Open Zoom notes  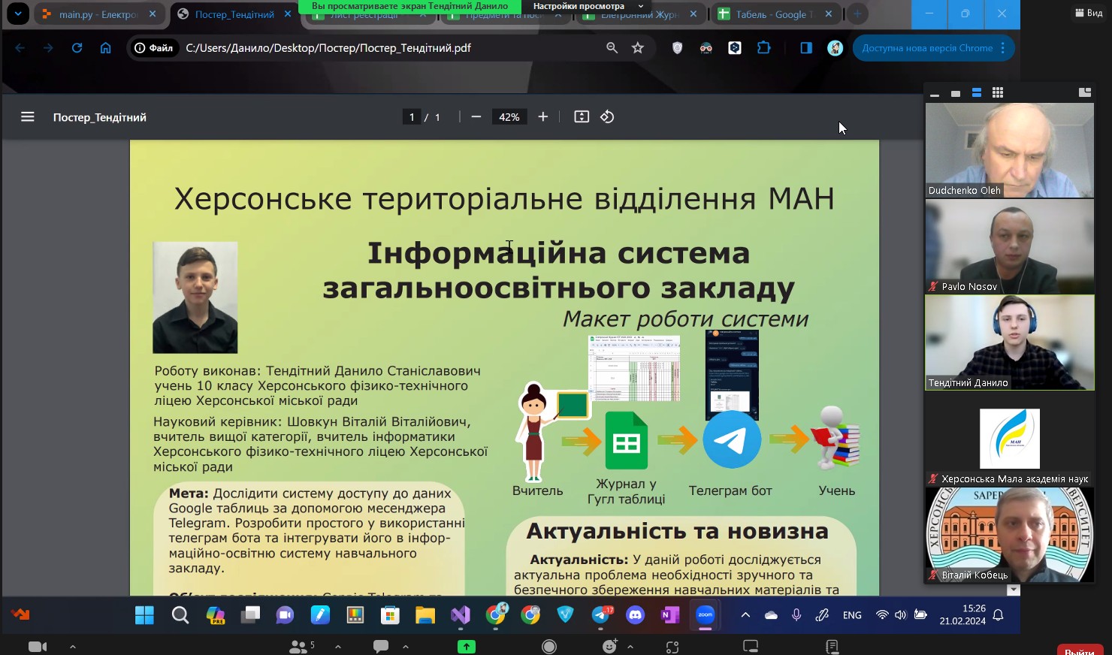(832, 646)
